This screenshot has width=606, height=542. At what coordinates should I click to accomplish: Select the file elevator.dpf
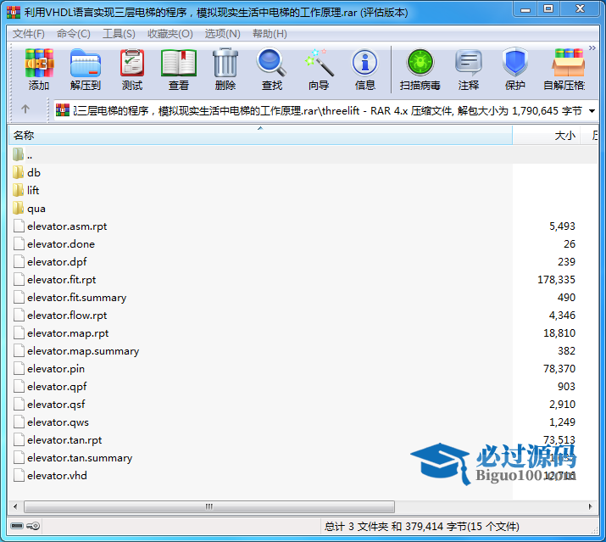click(57, 261)
